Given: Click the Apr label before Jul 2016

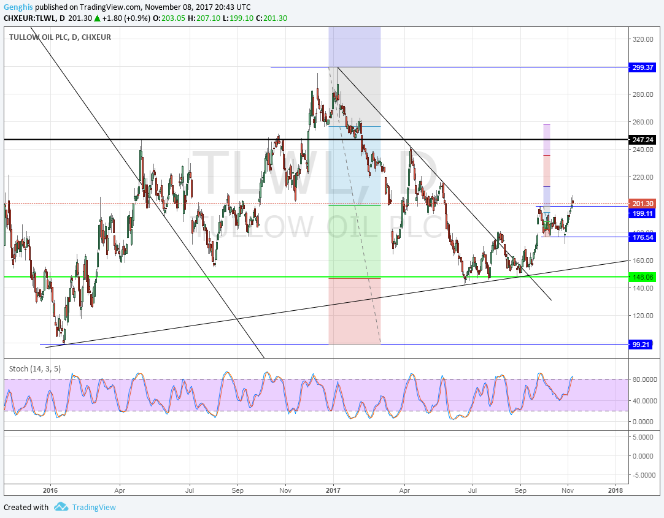Looking at the screenshot, I should tap(120, 490).
